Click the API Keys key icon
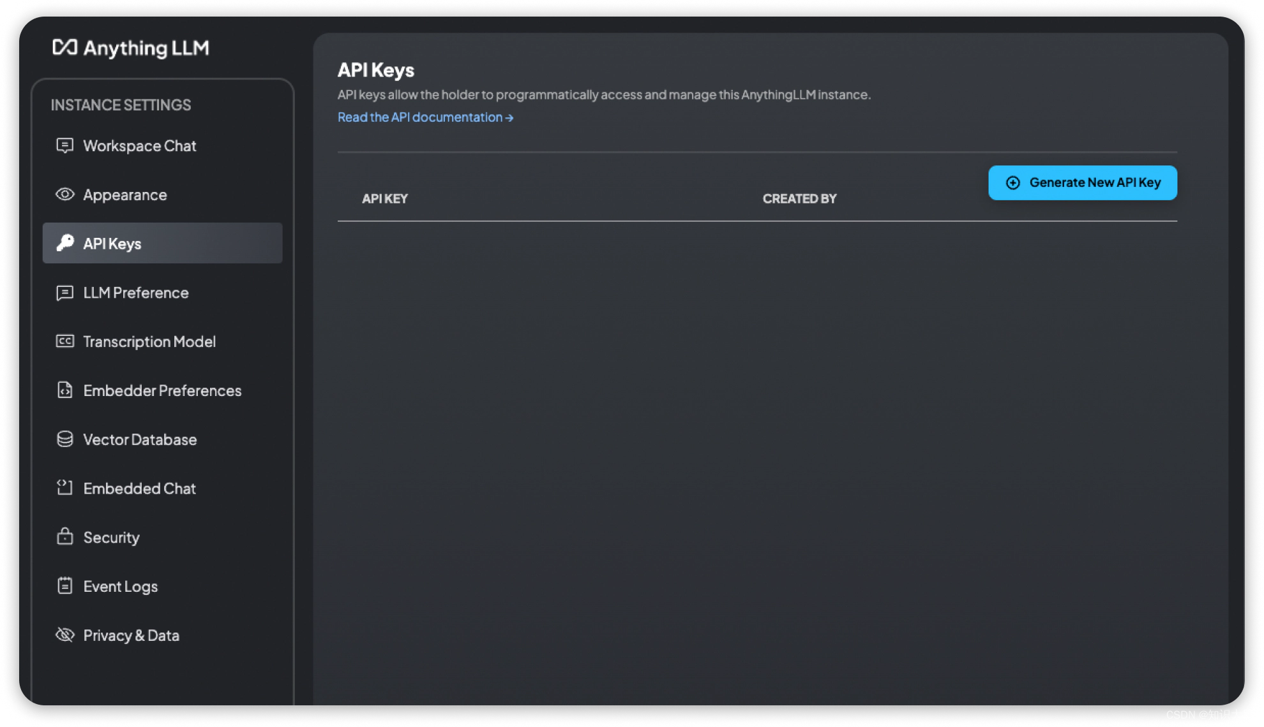This screenshot has height=727, width=1264. click(64, 243)
